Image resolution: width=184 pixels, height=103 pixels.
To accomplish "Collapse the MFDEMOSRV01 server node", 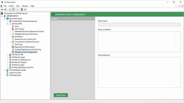I will [x=2, y=16].
